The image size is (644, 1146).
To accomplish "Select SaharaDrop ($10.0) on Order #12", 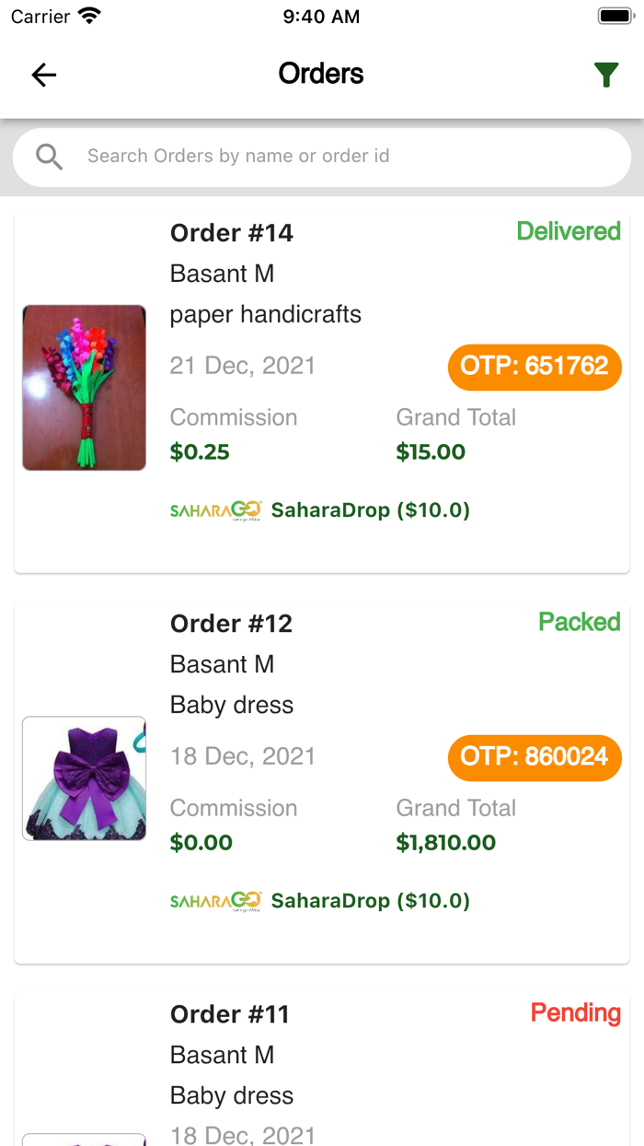I will click(371, 901).
